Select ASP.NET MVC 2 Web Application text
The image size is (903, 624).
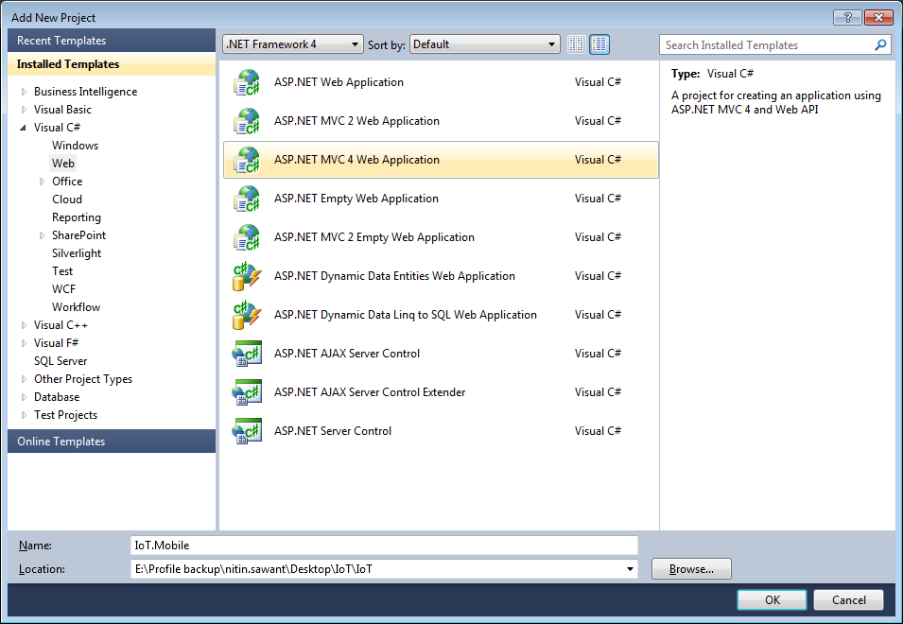(356, 121)
